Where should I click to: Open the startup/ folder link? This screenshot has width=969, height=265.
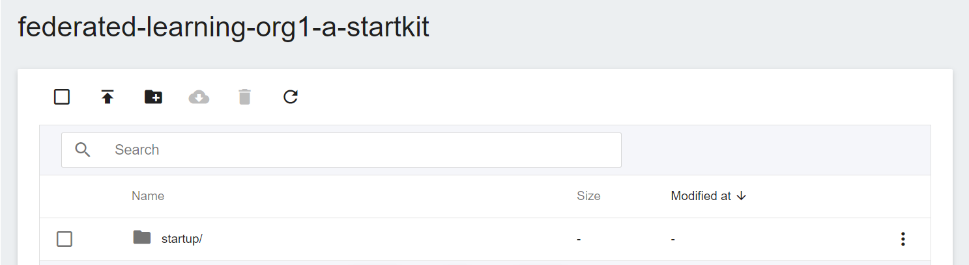click(182, 238)
